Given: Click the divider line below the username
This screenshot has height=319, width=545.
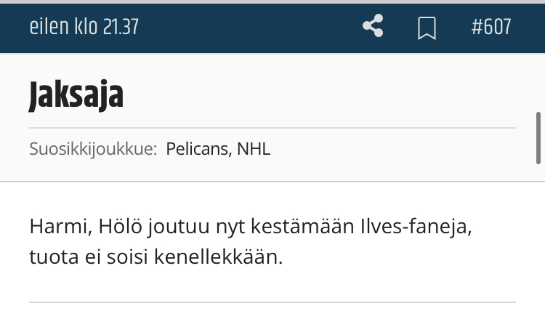Looking at the screenshot, I should click(x=272, y=128).
